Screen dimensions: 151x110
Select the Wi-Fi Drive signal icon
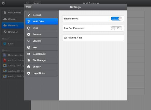coord(29,22)
